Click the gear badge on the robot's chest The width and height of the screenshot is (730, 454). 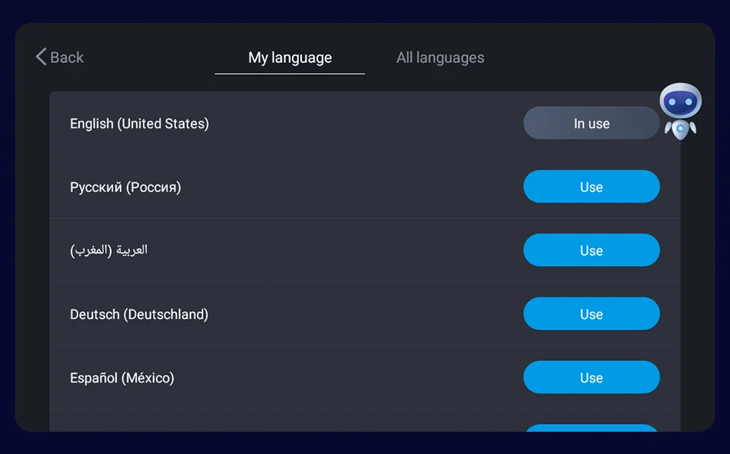(x=680, y=127)
